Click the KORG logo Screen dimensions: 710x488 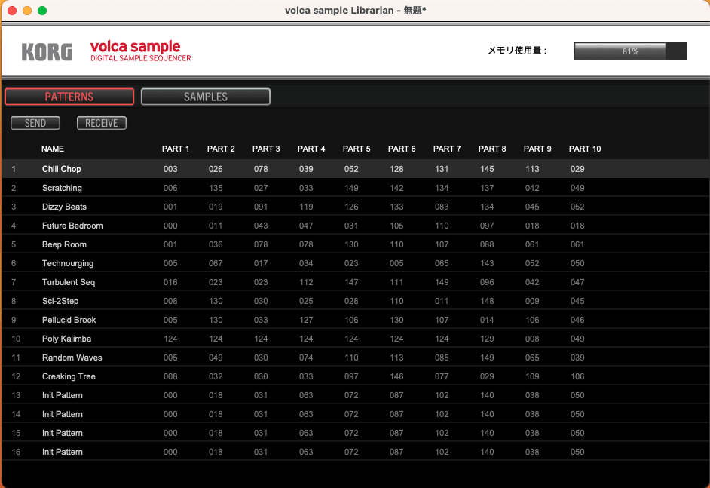pyautogui.click(x=47, y=52)
